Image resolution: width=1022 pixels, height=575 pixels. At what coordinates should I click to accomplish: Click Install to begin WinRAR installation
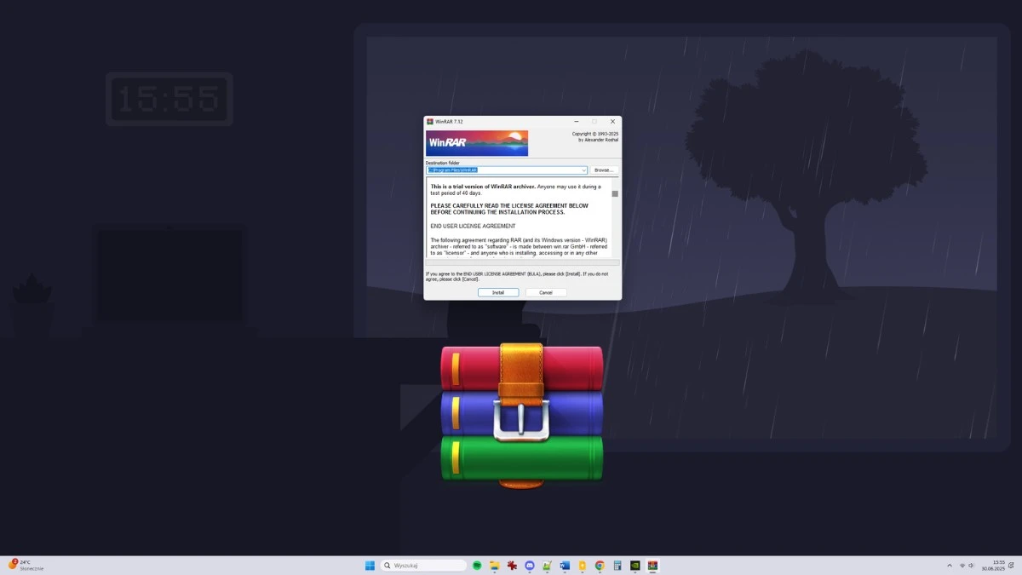497,291
